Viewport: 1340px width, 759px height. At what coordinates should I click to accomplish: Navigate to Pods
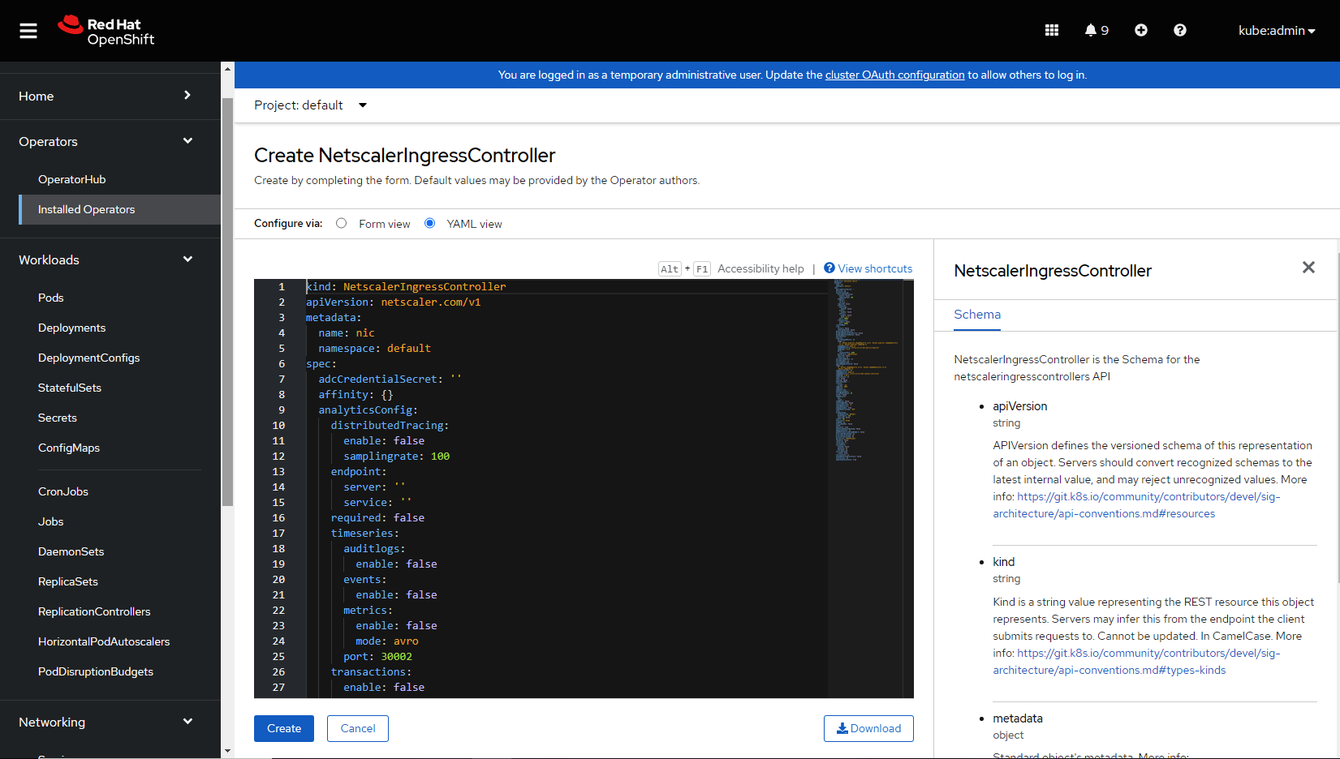(x=51, y=298)
